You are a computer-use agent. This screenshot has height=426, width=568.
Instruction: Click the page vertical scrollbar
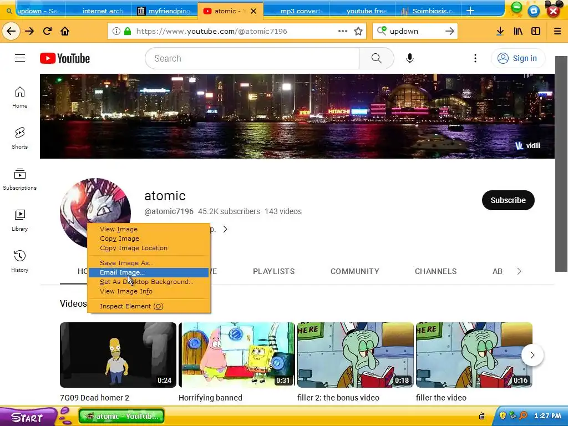[561, 164]
